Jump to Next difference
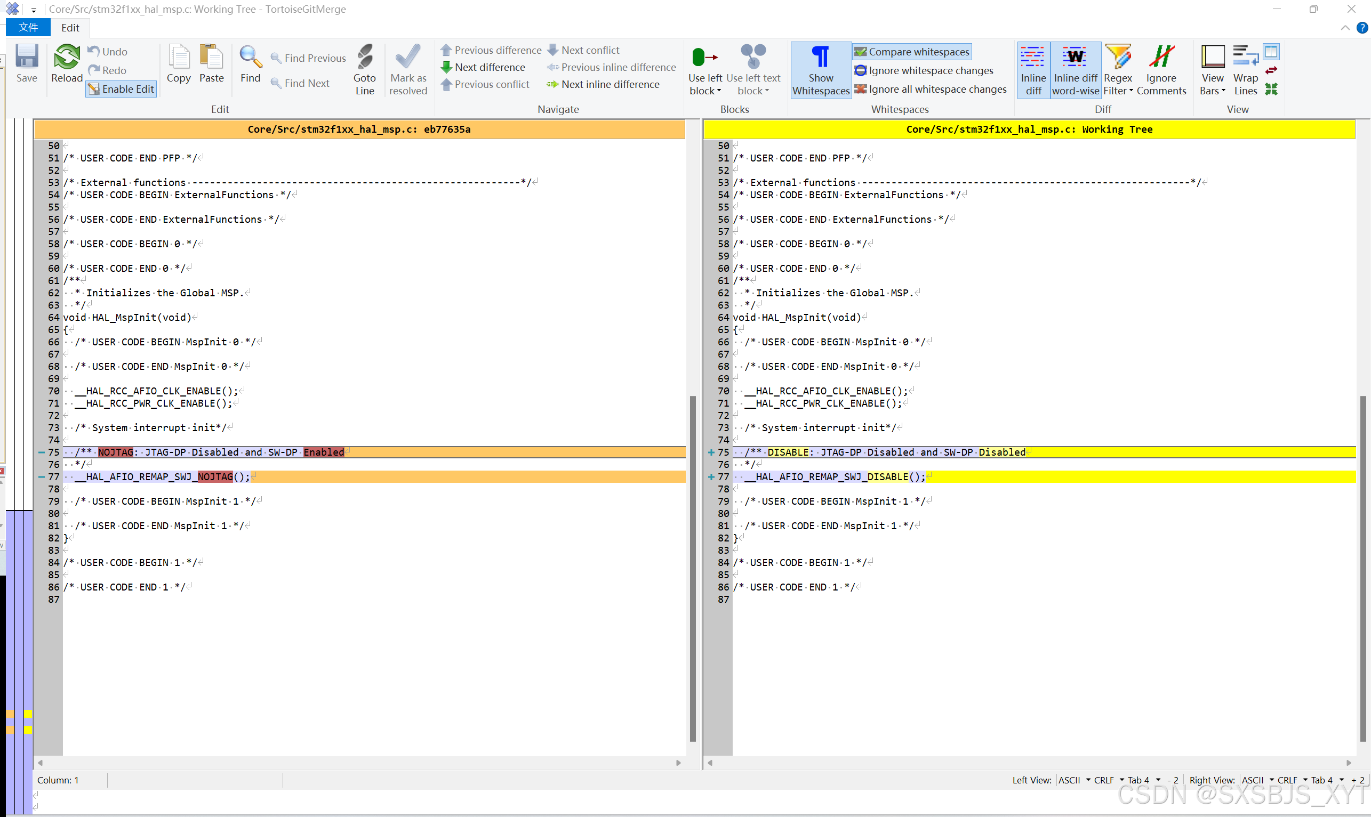Image resolution: width=1371 pixels, height=817 pixels. tap(483, 67)
